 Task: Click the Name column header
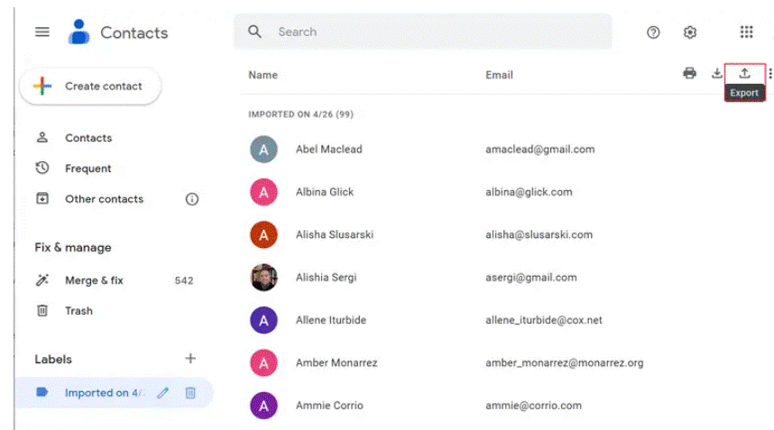point(263,75)
